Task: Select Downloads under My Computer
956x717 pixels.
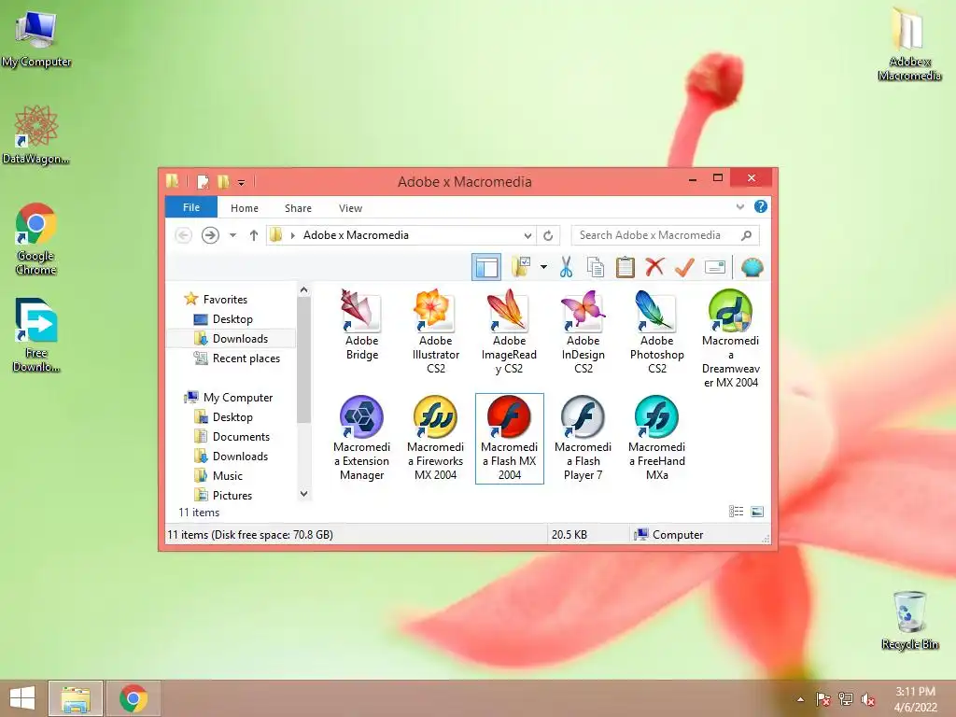Action: point(232,456)
